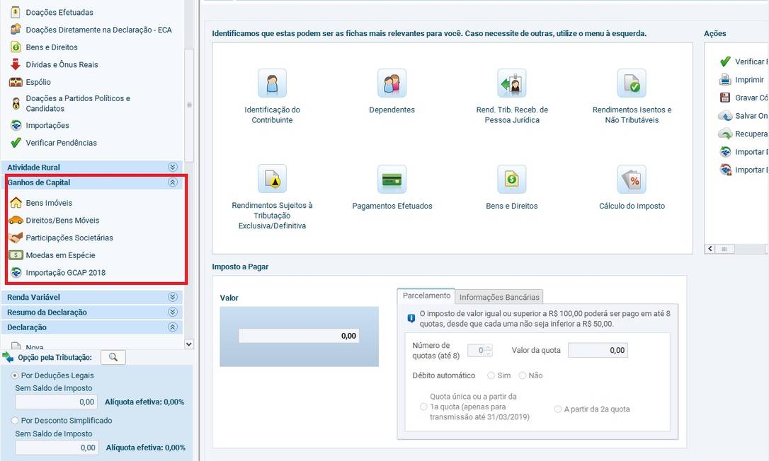This screenshot has height=461, width=769.
Task: Open Cálculo do Imposto icon
Action: pyautogui.click(x=632, y=180)
